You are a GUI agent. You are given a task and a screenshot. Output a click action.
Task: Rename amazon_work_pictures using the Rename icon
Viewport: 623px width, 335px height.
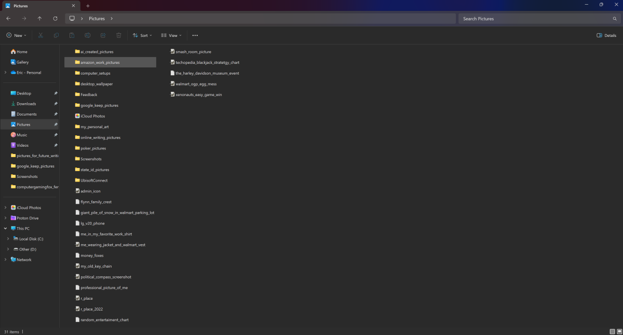(87, 35)
